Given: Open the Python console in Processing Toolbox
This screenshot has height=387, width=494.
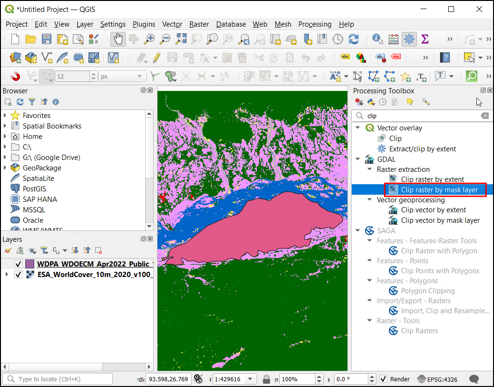Looking at the screenshot, I should [371, 102].
